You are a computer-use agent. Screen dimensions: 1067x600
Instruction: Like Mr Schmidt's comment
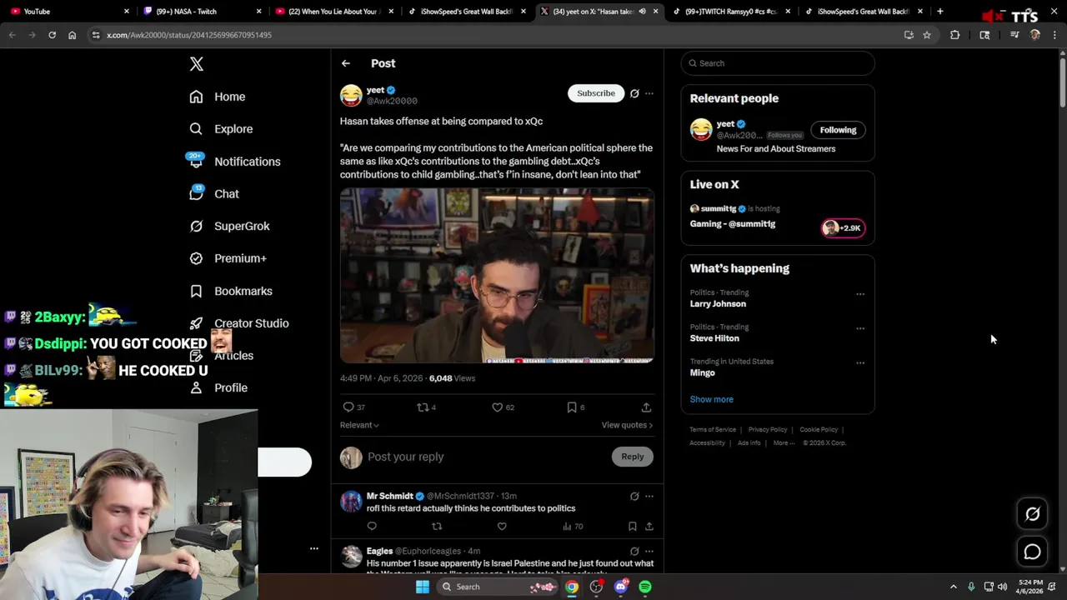point(502,527)
